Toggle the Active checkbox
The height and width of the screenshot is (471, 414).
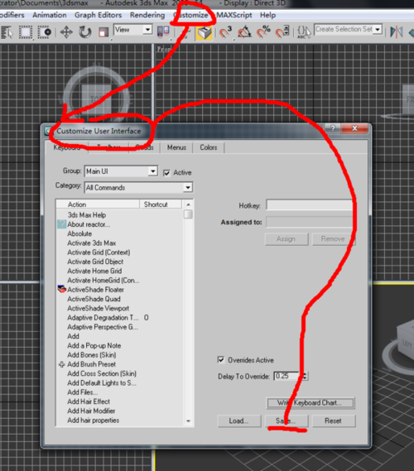(x=166, y=173)
